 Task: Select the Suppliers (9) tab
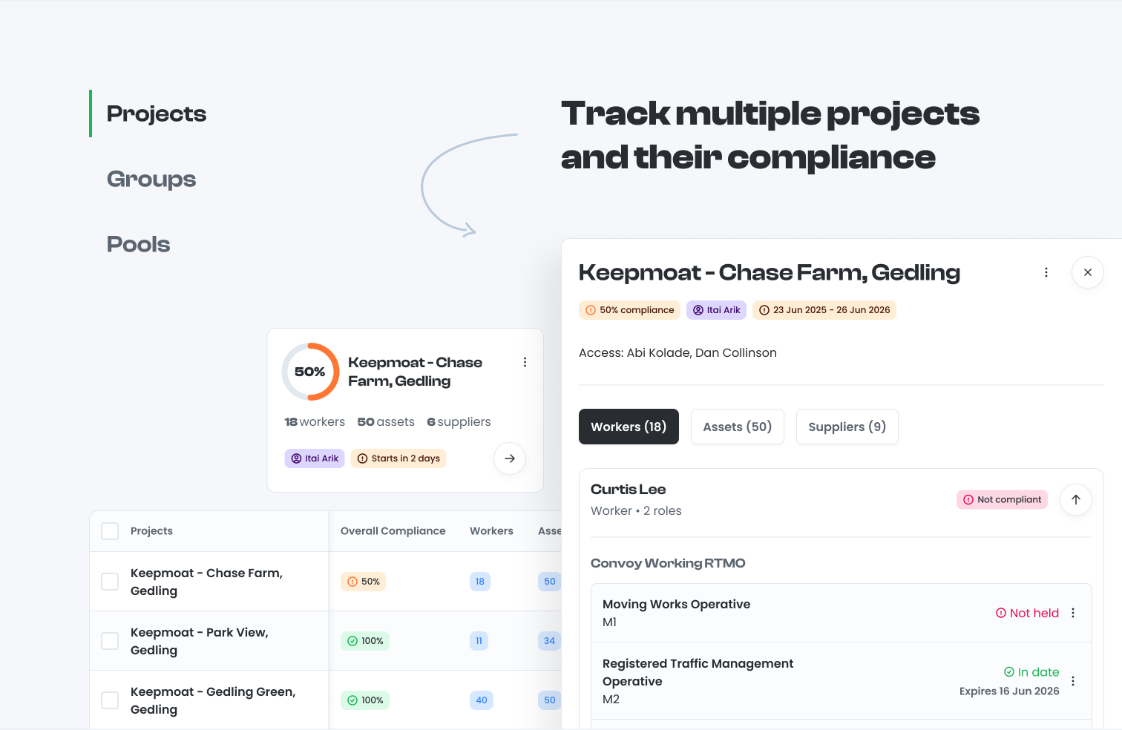(x=847, y=427)
